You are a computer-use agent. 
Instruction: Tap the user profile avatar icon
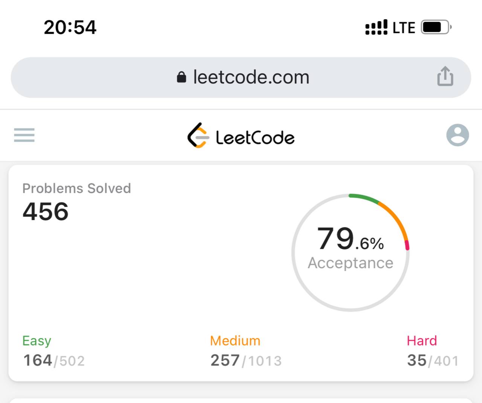pos(458,135)
